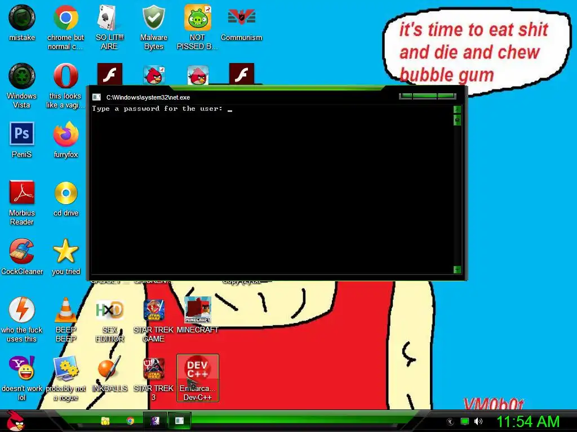The height and width of the screenshot is (432, 577).
Task: Click the console scrollbar down arrow
Action: point(457,269)
